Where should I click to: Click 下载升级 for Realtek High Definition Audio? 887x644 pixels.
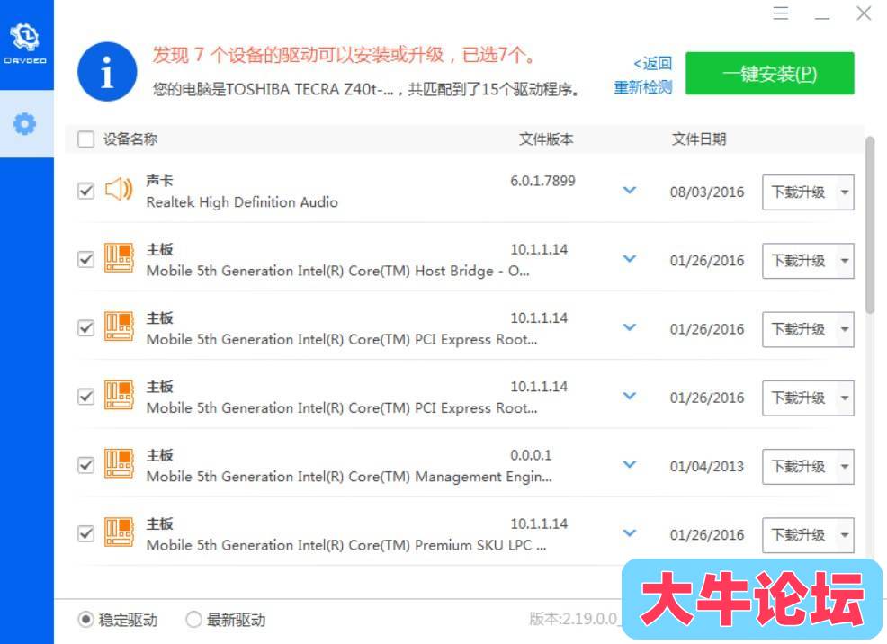point(799,192)
